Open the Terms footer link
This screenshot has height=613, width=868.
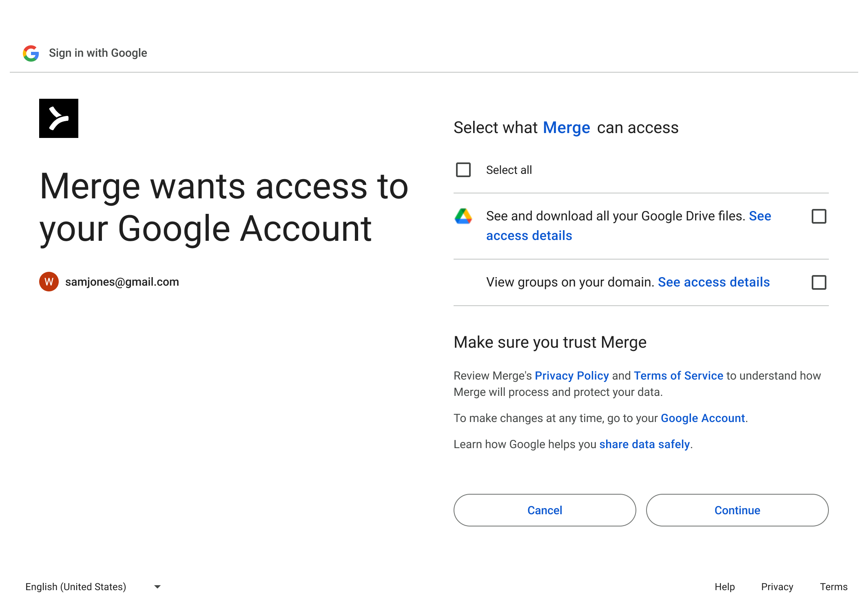click(x=834, y=587)
